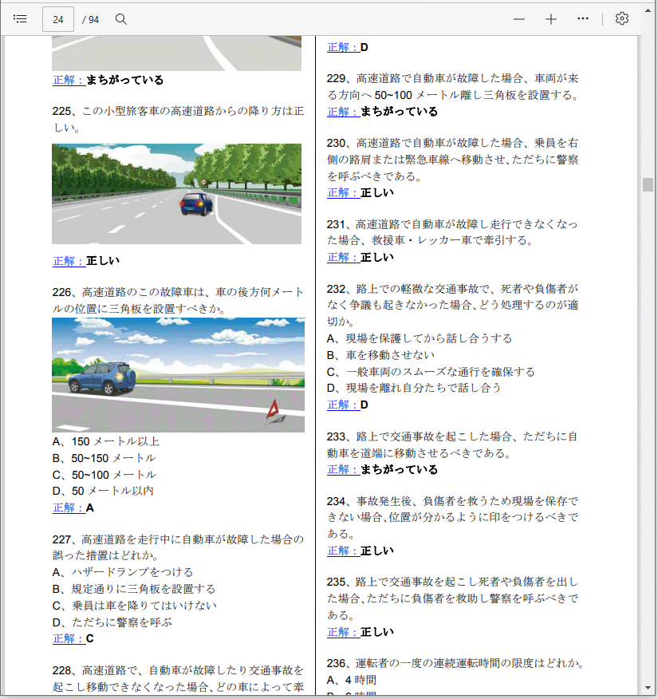Select the 正解 link for question 232

tap(343, 405)
